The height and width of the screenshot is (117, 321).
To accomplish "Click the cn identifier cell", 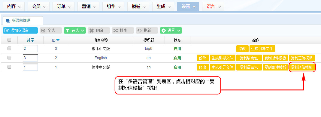I will point(149,67).
